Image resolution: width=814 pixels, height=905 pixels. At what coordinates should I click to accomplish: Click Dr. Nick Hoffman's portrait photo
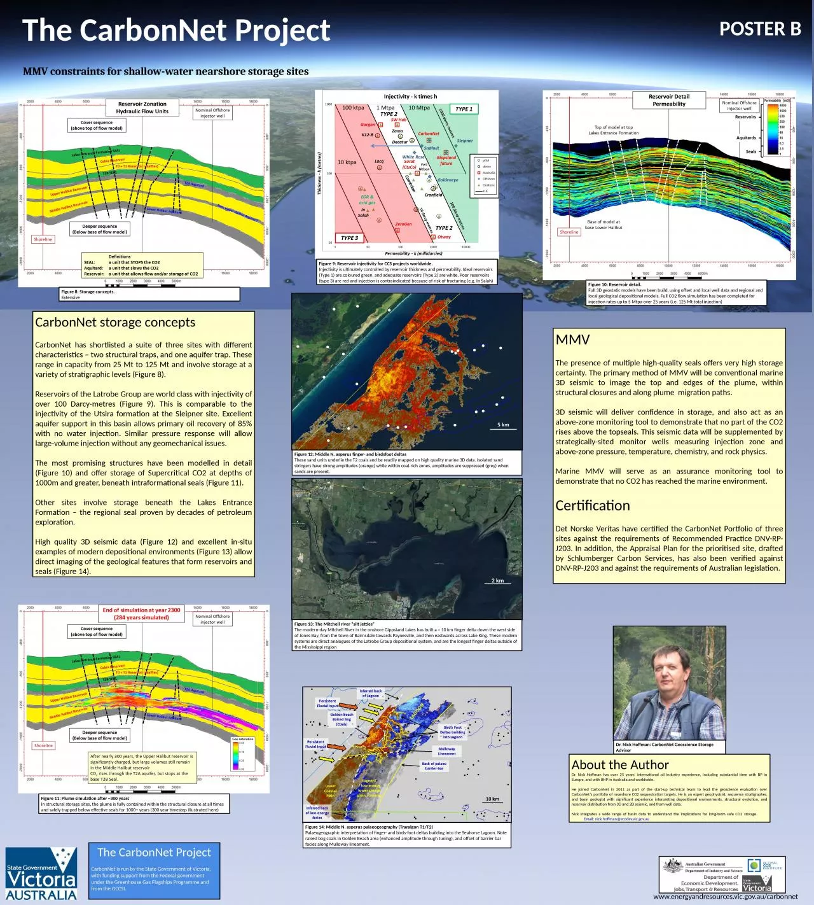click(669, 683)
